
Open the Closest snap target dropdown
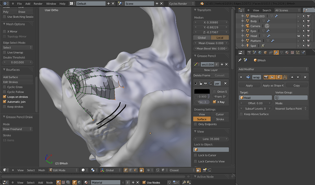181,170
